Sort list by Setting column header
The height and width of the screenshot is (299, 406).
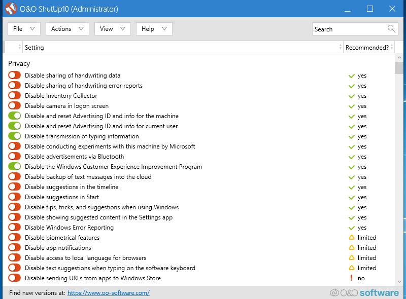(x=183, y=47)
